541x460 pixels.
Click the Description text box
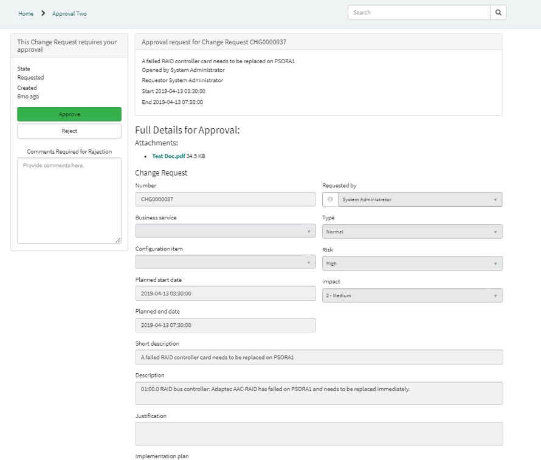click(x=319, y=393)
